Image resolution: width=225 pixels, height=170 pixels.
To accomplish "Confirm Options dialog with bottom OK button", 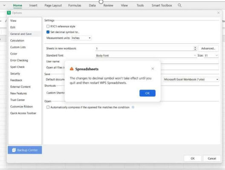I will click(x=193, y=159).
